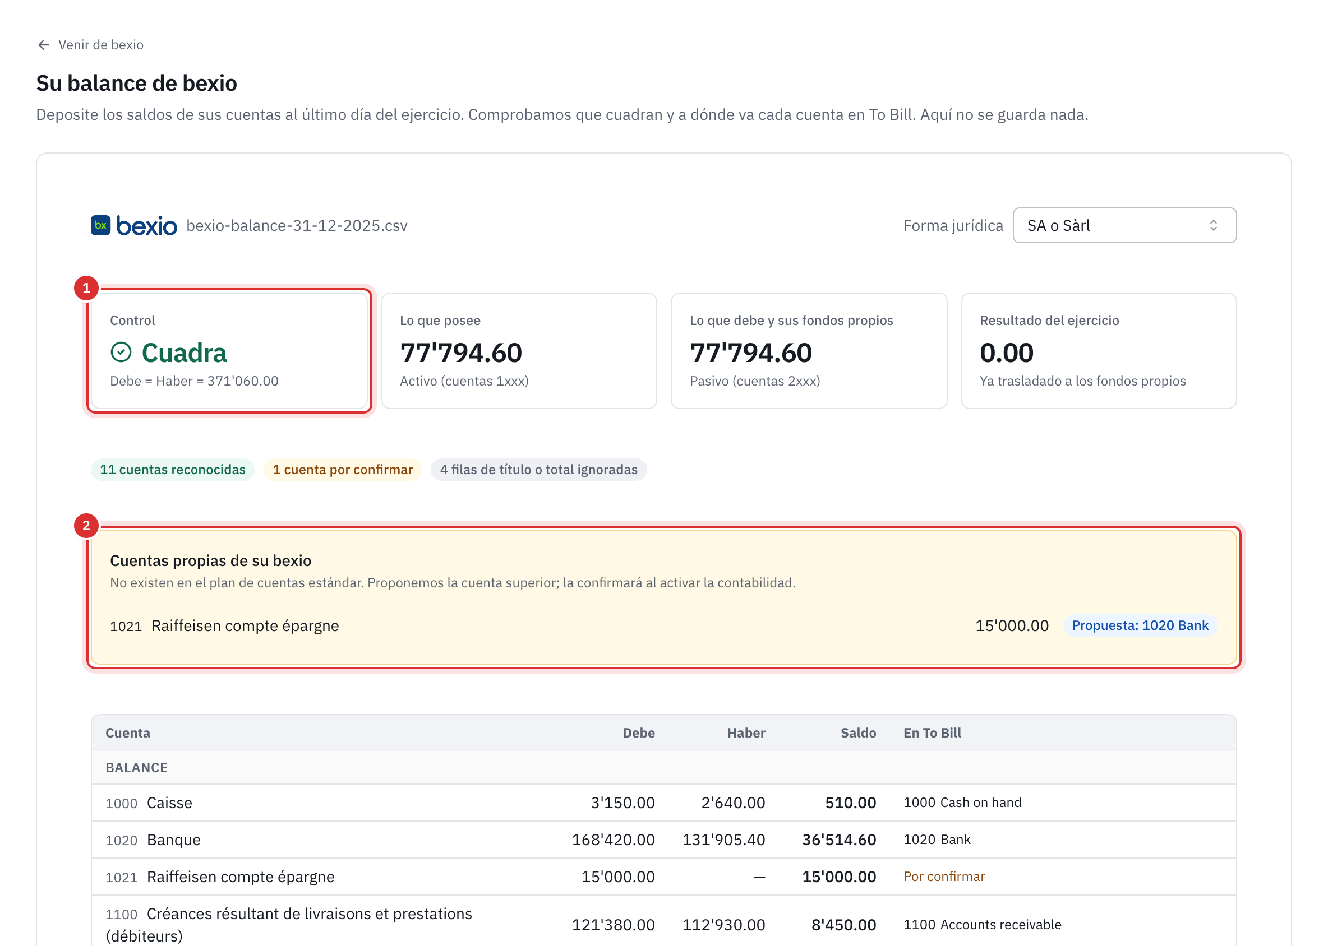
Task: Click the Saldo column header
Action: coord(858,733)
